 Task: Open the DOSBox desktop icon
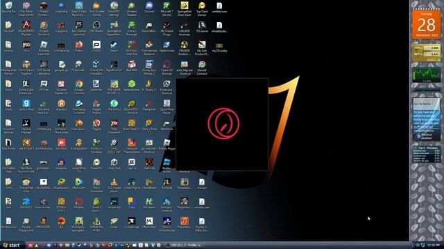pos(61,205)
